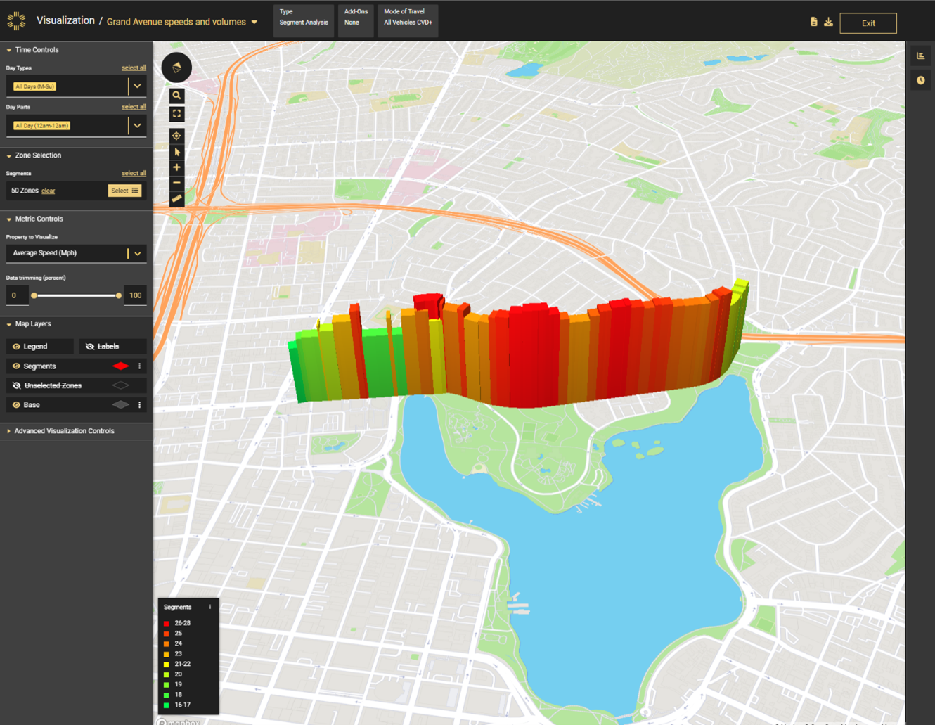
Task: Toggle Legend visibility eye
Action: tap(16, 347)
